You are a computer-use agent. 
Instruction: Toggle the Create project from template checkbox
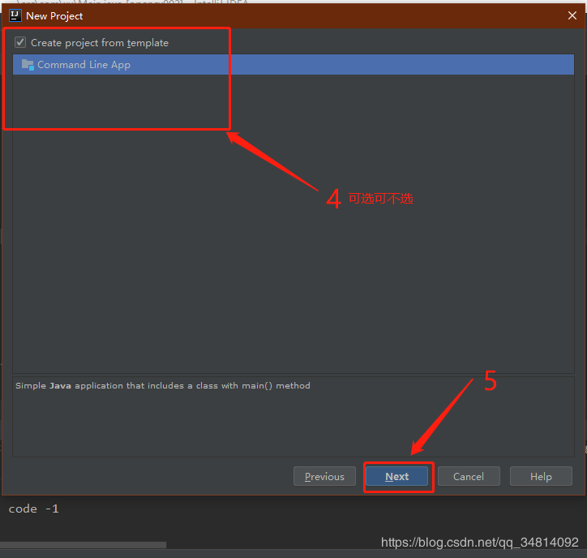20,42
